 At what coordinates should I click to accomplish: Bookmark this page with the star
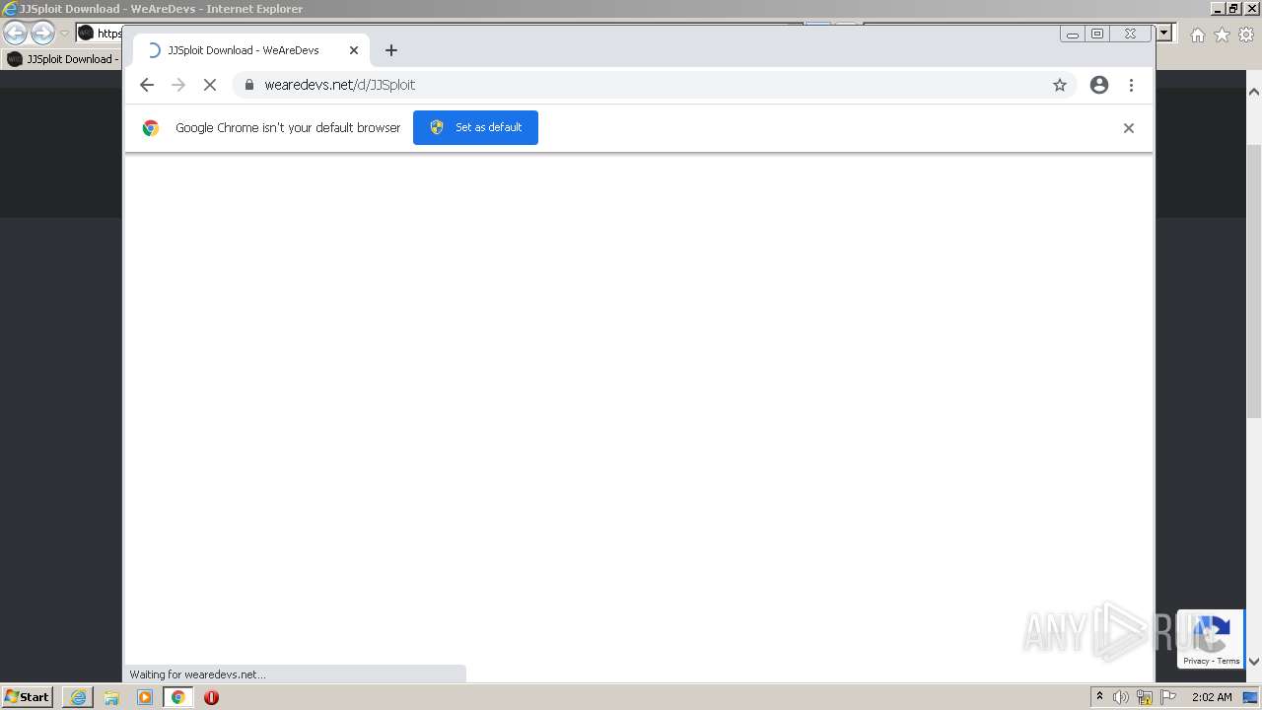tap(1060, 85)
